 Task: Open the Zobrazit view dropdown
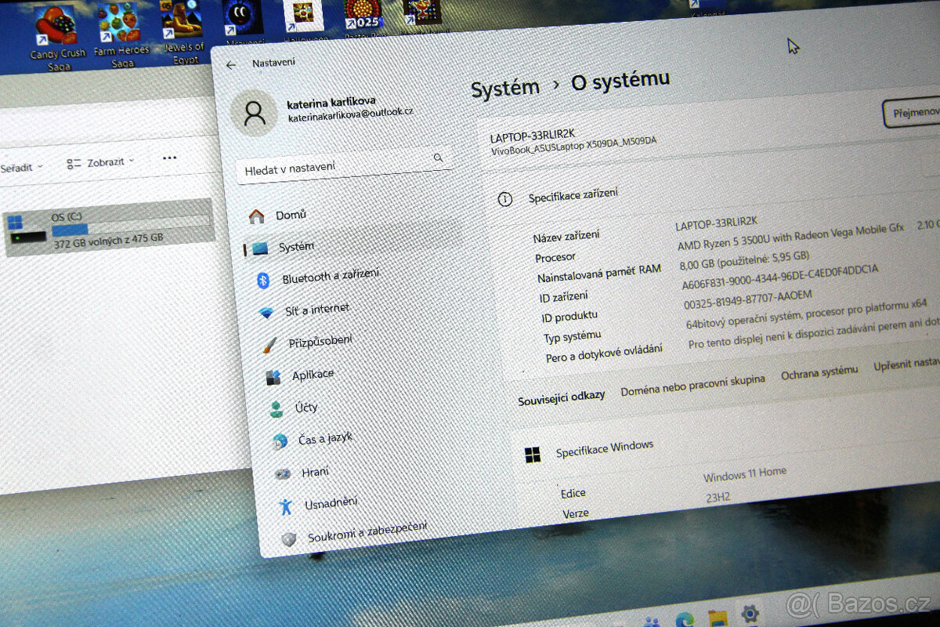(x=101, y=162)
